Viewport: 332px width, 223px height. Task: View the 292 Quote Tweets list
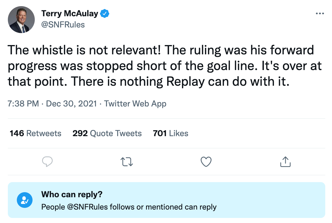click(107, 133)
